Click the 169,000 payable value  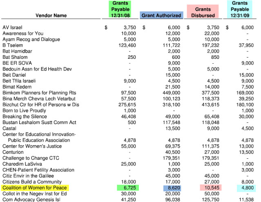pos(245,93)
